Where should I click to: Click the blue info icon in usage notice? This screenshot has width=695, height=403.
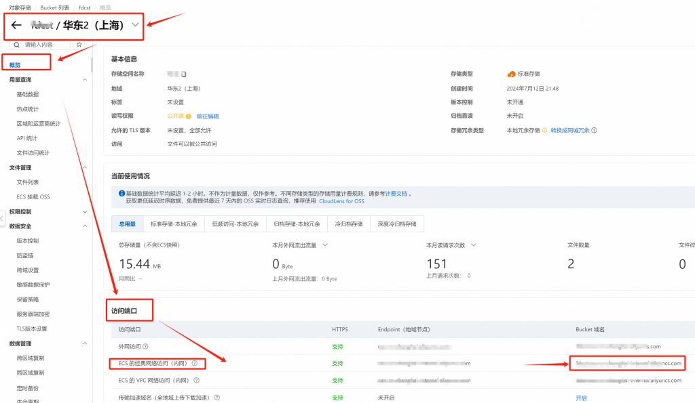coord(122,193)
